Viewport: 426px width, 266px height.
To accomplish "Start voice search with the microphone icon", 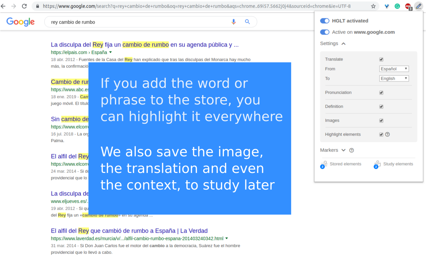I will click(x=234, y=22).
